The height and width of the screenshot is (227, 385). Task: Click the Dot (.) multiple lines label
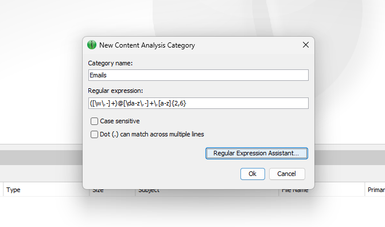pos(151,135)
